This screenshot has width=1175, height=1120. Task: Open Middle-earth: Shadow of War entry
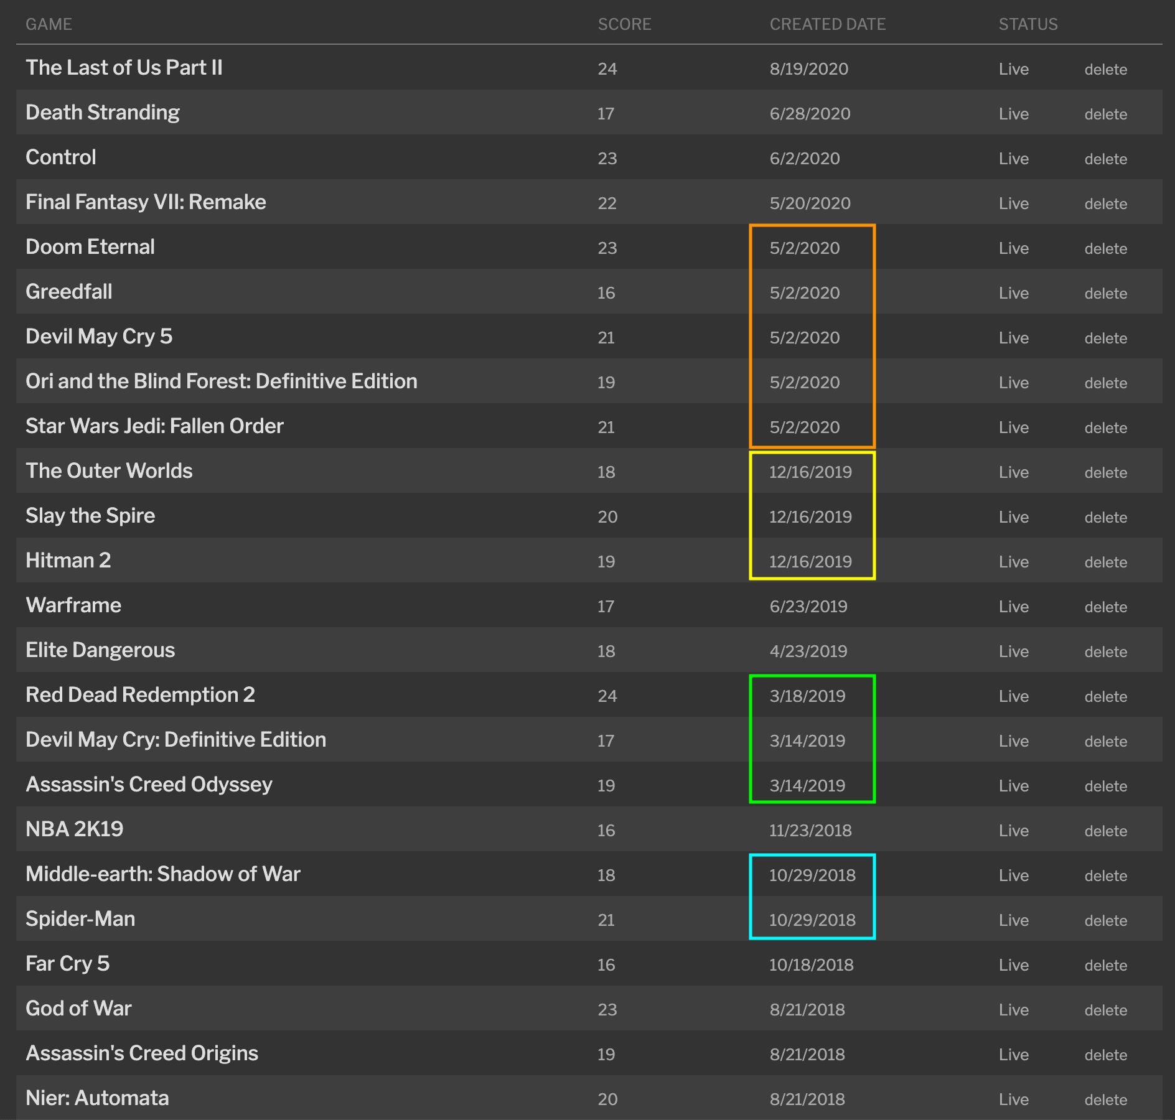(x=163, y=874)
